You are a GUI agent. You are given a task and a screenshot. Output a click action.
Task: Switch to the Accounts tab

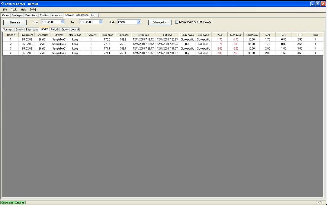(57, 15)
